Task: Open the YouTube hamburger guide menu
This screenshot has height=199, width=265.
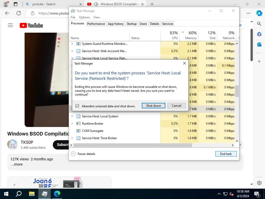Action: tap(10, 25)
